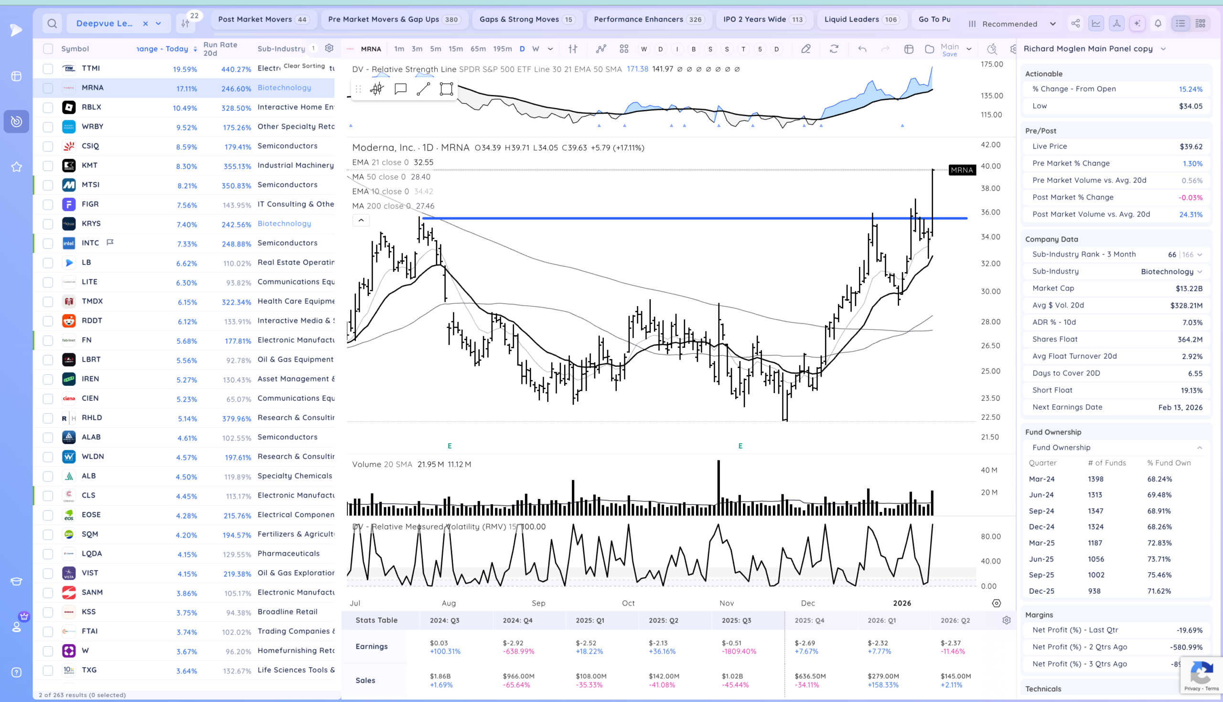The image size is (1223, 702).
Task: Check the box next to RBLX
Action: (x=48, y=107)
